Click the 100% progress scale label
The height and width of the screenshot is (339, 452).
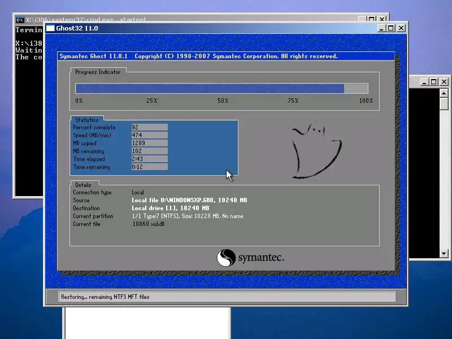366,101
